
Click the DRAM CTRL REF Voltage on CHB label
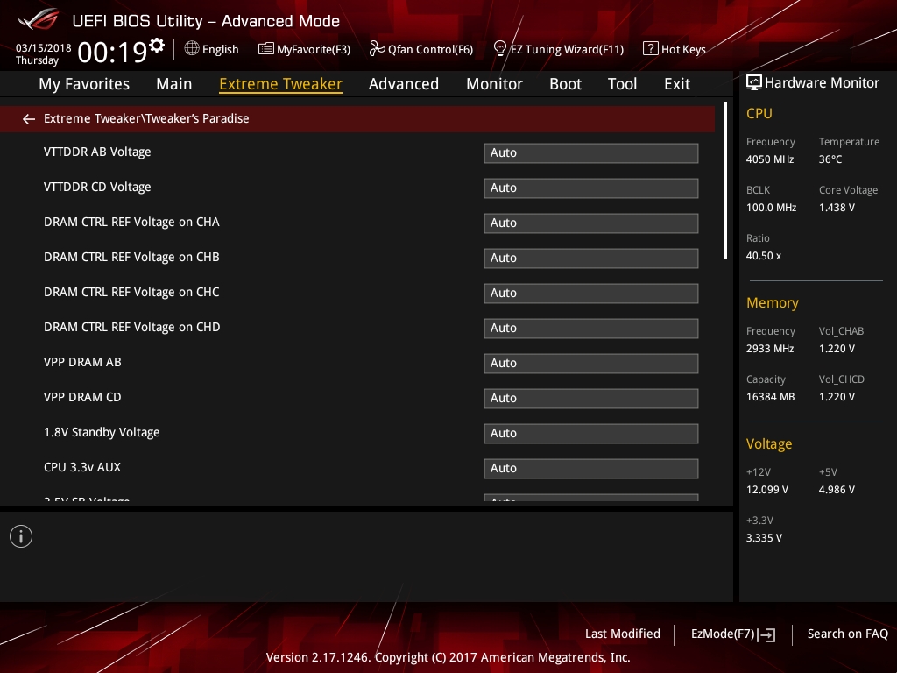click(131, 257)
